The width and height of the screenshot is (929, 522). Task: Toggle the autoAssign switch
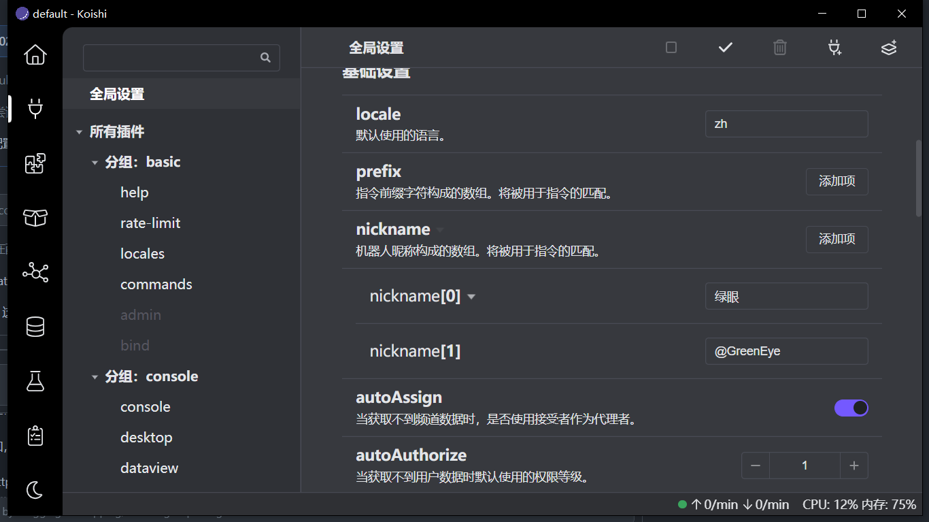[851, 408]
